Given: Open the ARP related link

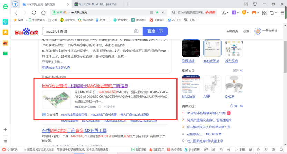Looking at the screenshot, I should click(x=207, y=97).
